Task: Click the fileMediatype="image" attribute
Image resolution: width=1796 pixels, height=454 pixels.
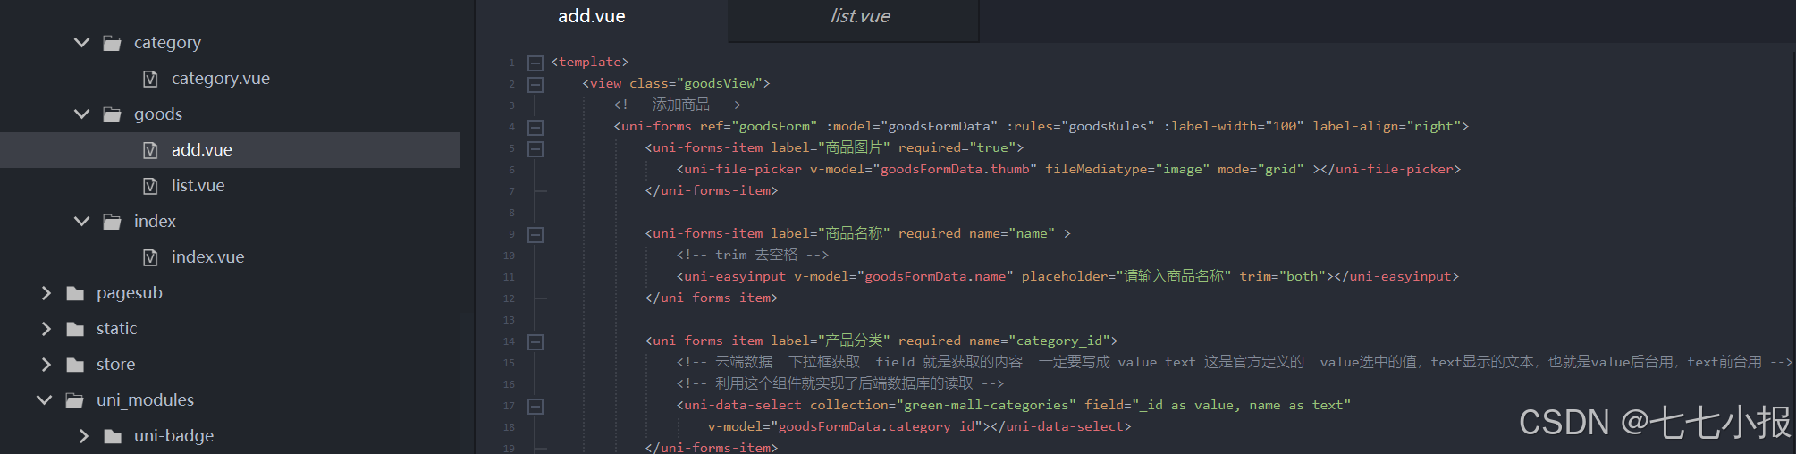Action: pyautogui.click(x=1127, y=169)
